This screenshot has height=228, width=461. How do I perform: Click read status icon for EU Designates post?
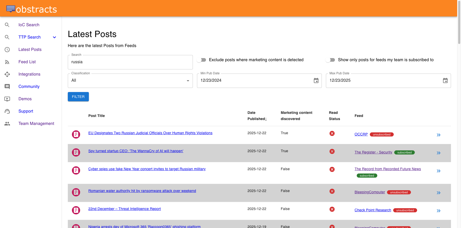pos(332,133)
